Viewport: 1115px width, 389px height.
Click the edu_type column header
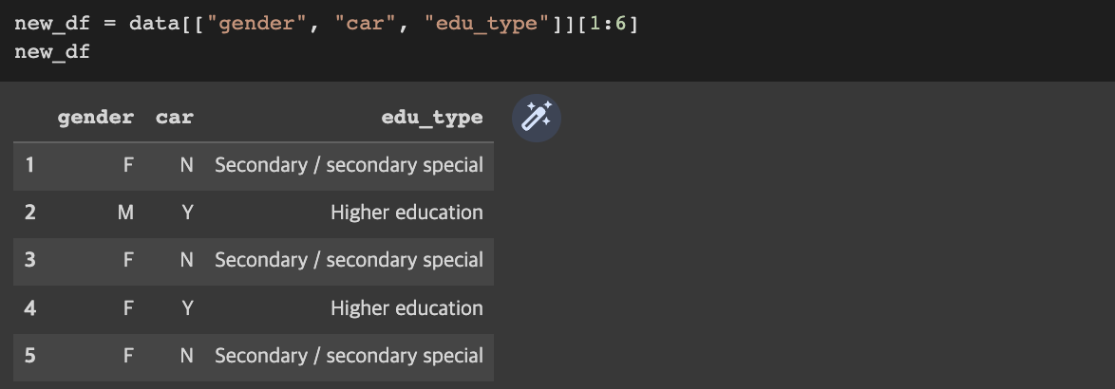pyautogui.click(x=431, y=118)
